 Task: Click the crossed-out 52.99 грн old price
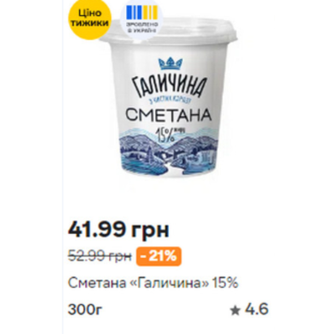pos(99,256)
